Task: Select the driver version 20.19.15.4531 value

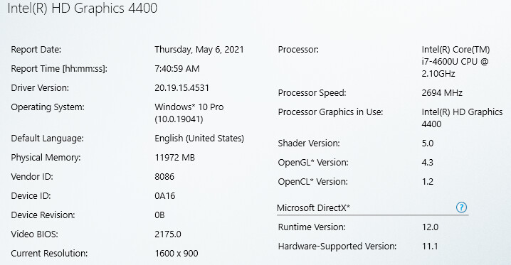Action: point(182,88)
